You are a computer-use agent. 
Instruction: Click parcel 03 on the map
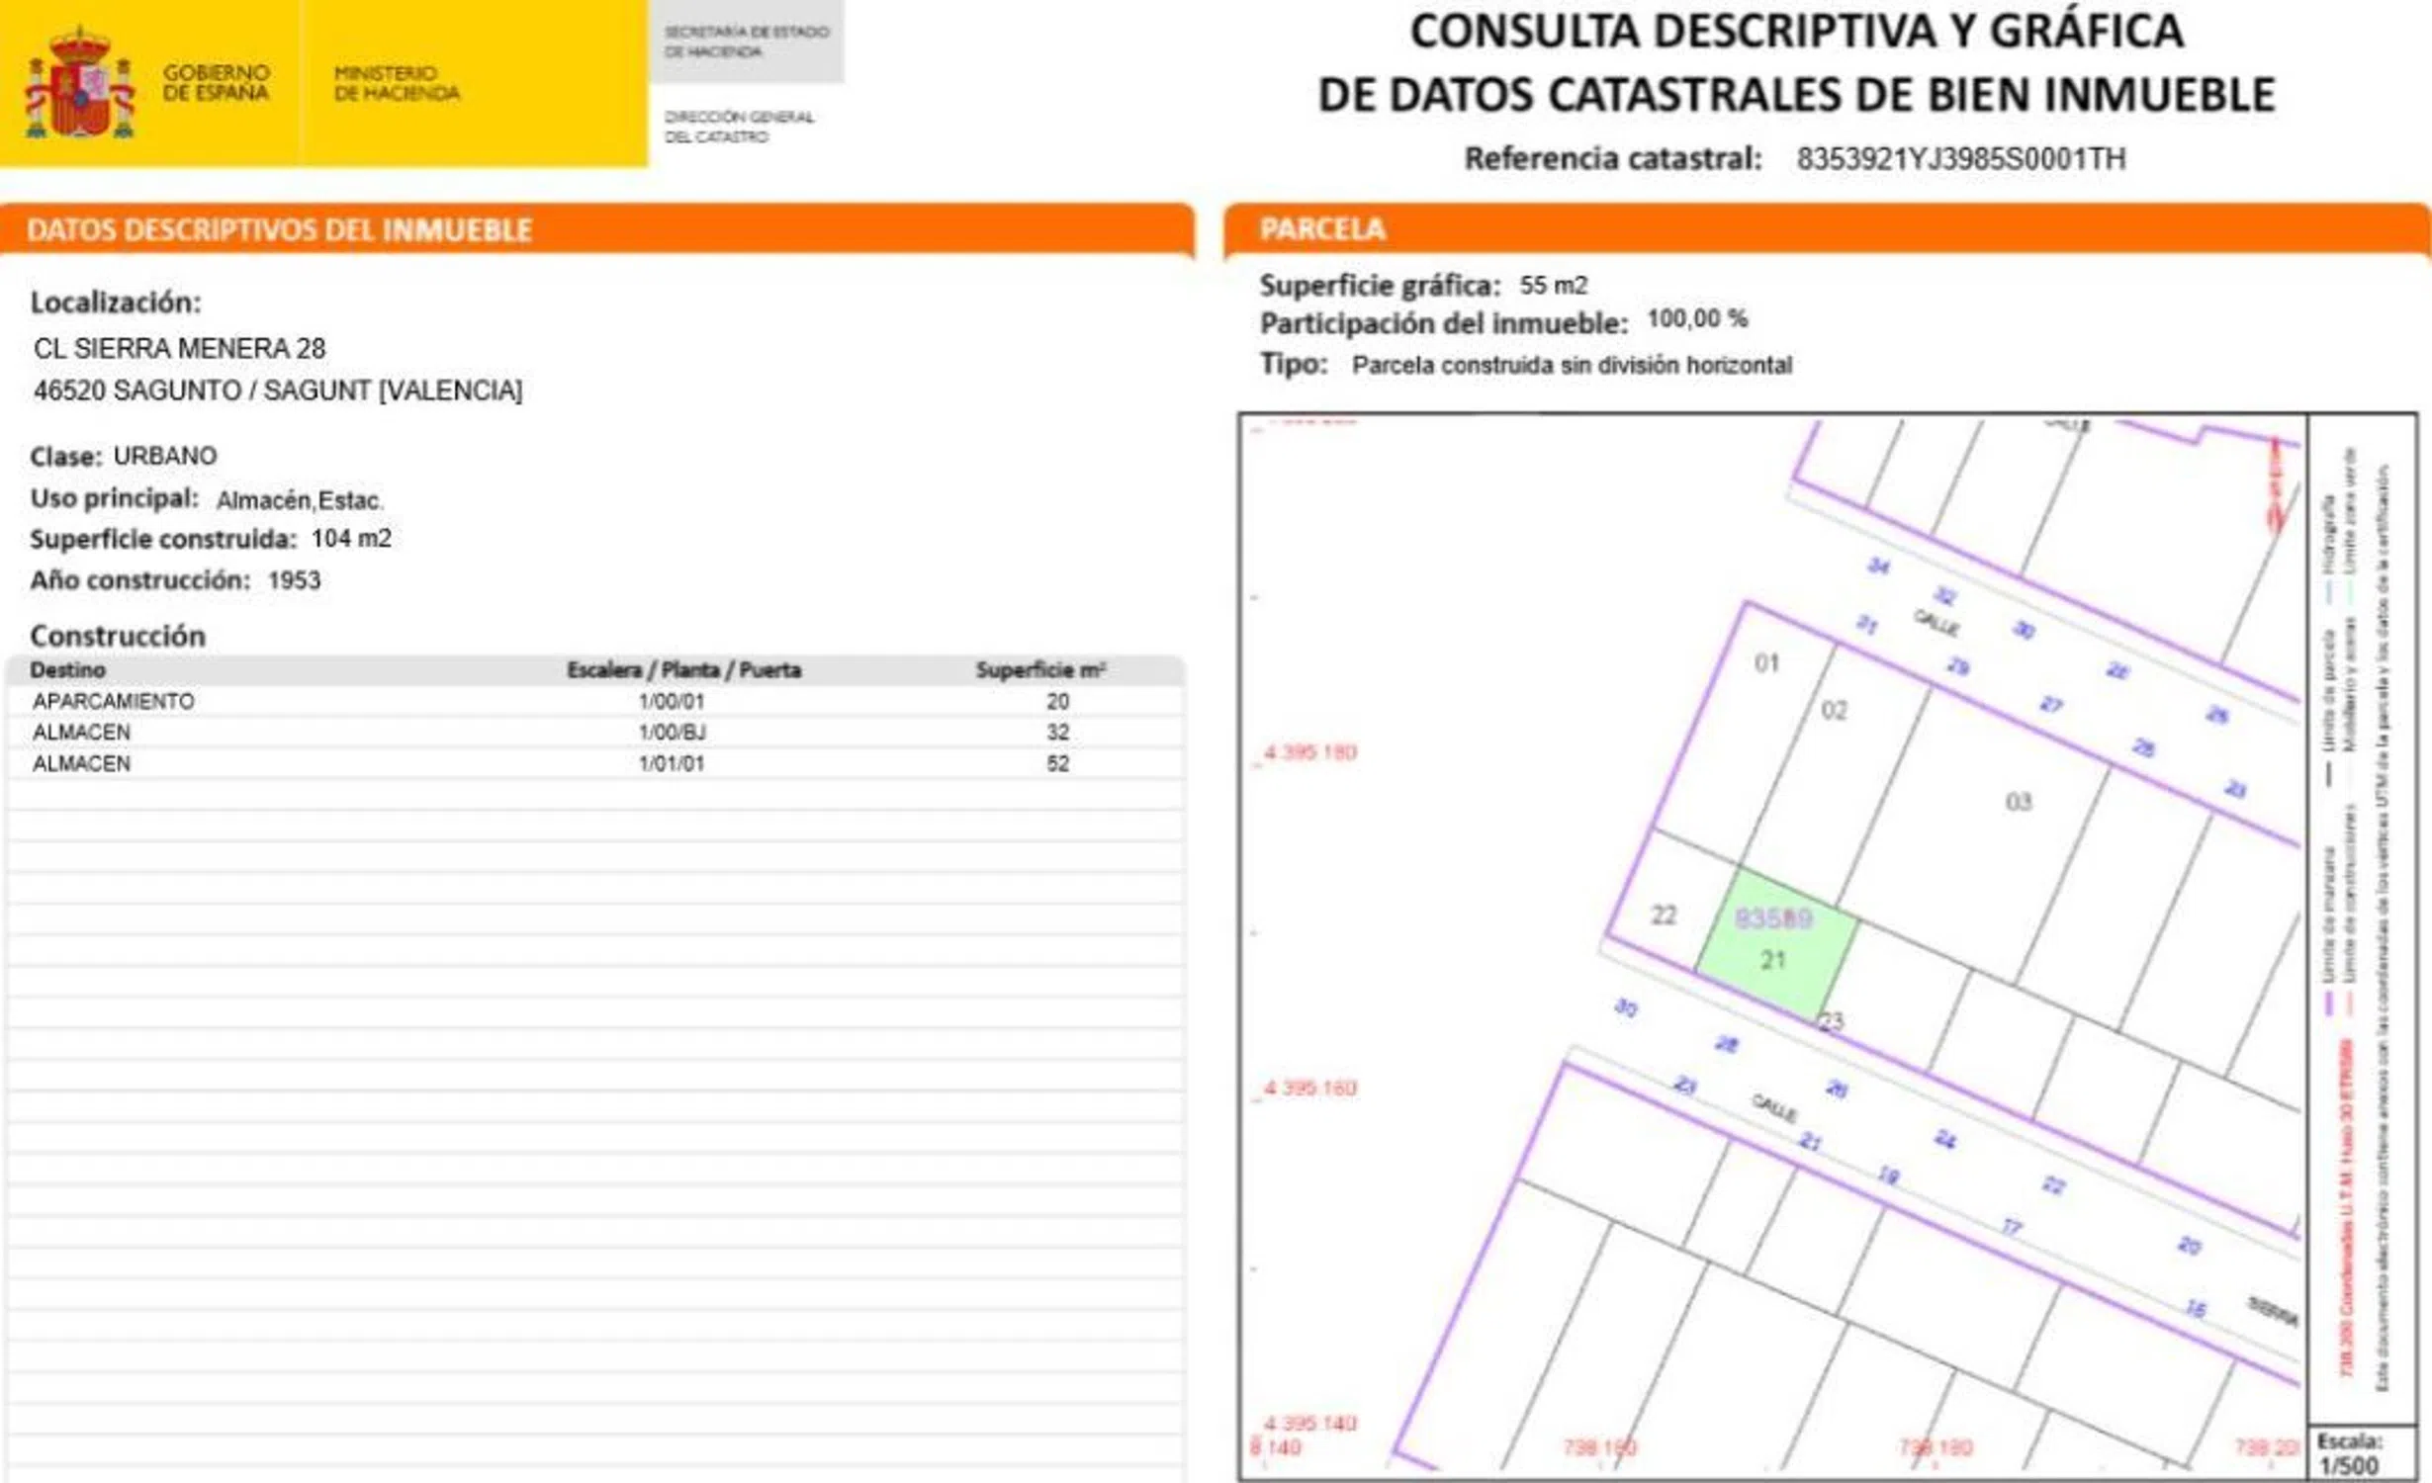(x=2018, y=802)
